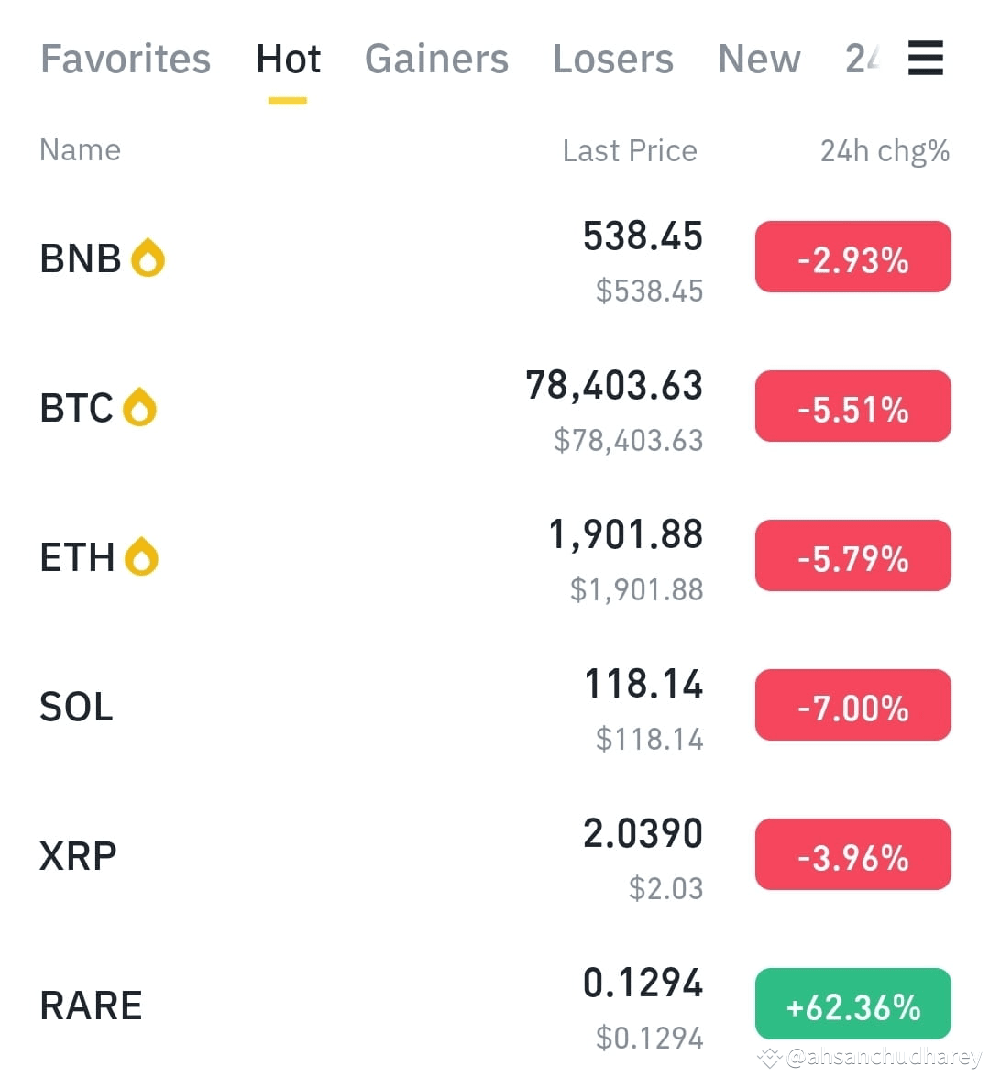Sort by 24h chg% column header
The image size is (989, 1077).
[885, 151]
